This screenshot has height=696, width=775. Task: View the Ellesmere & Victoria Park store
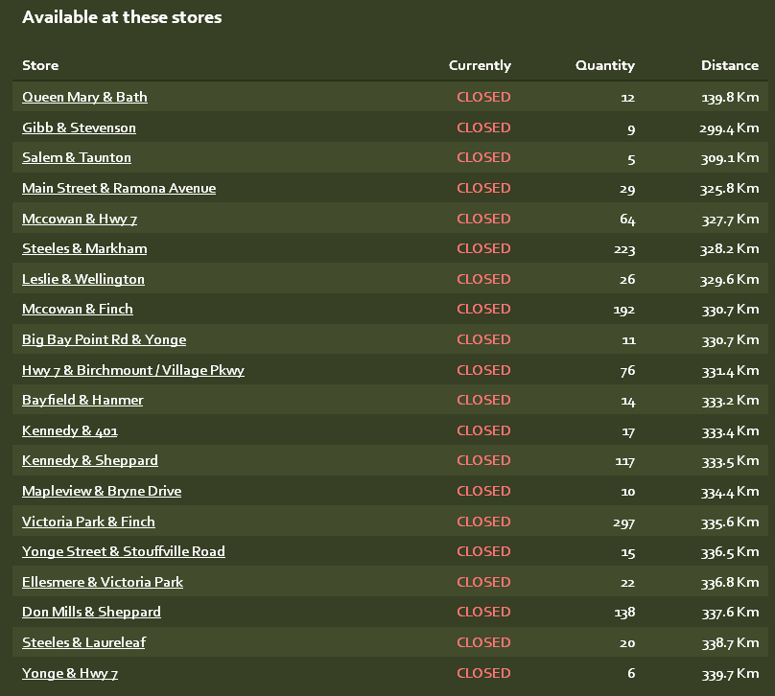103,582
